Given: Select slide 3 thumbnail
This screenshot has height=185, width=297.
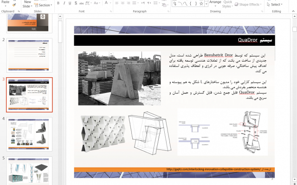Looking at the screenshot, I should [x=29, y=94].
